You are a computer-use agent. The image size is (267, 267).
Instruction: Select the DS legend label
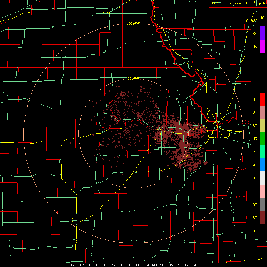(x=255, y=178)
